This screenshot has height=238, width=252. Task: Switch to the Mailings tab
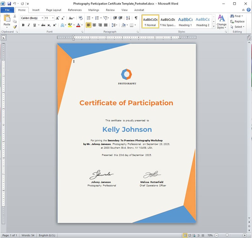(x=94, y=10)
